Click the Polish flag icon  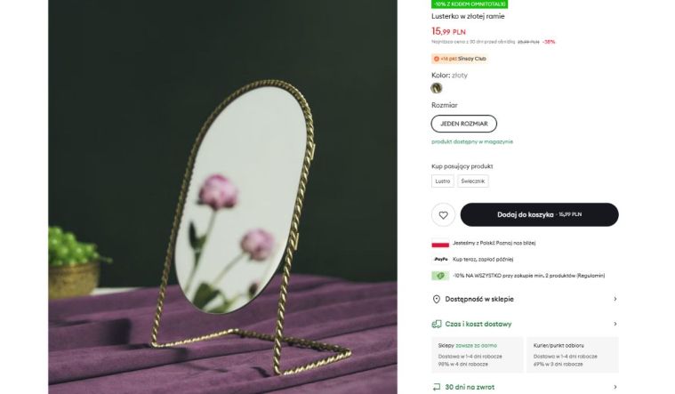[x=440, y=244]
